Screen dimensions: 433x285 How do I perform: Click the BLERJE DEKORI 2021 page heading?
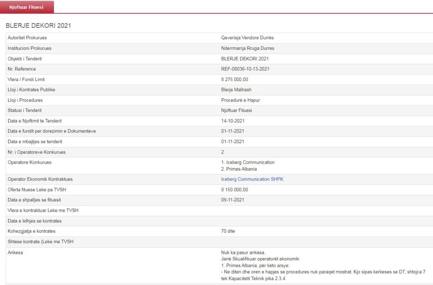(38, 26)
